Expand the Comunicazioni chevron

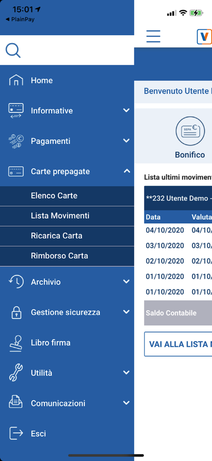click(126, 402)
